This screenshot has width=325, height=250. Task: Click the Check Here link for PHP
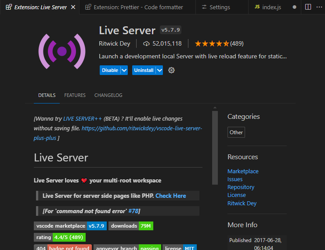(170, 196)
